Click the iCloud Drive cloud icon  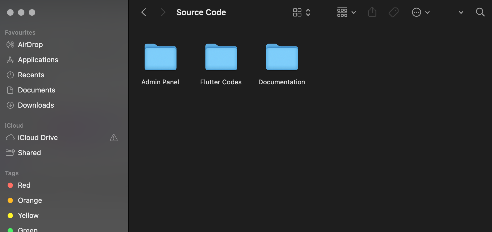point(10,138)
